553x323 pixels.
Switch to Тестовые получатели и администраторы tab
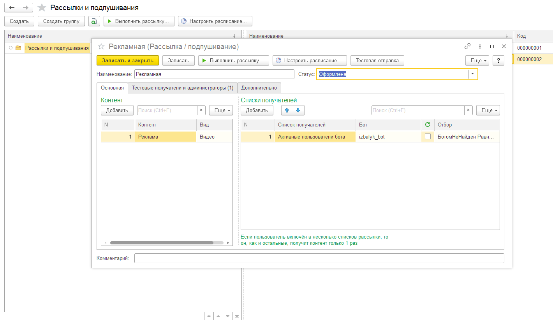tap(183, 88)
